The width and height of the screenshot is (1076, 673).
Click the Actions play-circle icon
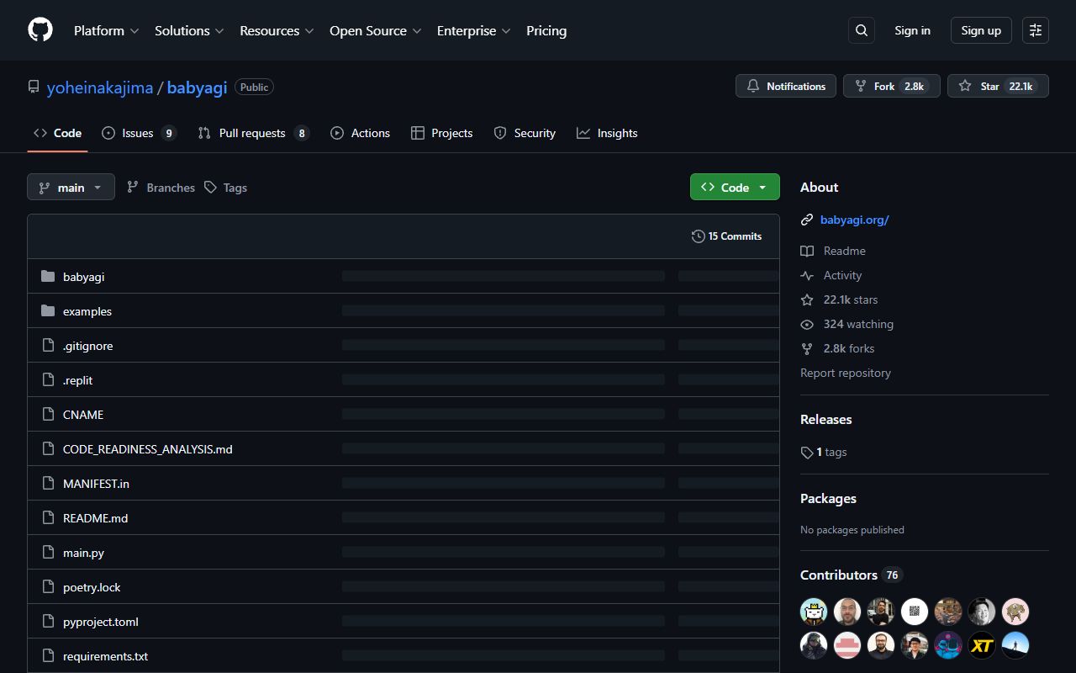[337, 133]
